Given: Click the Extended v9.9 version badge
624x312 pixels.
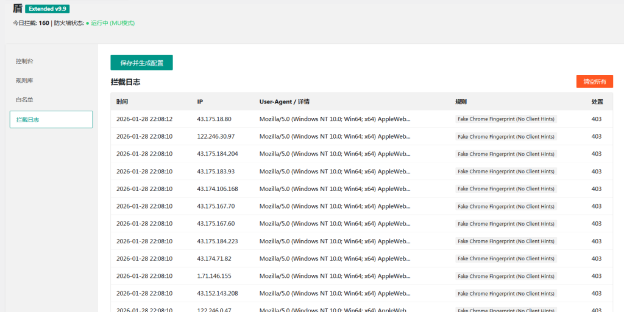Looking at the screenshot, I should pyautogui.click(x=48, y=9).
